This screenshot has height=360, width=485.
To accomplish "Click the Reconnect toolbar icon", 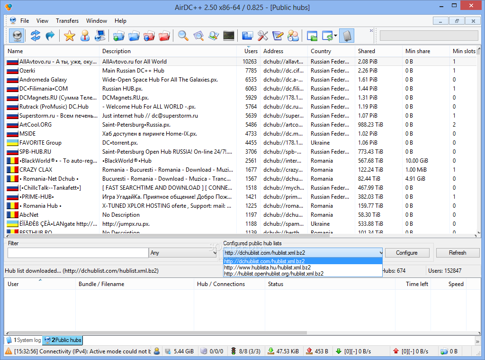I will (x=36, y=36).
